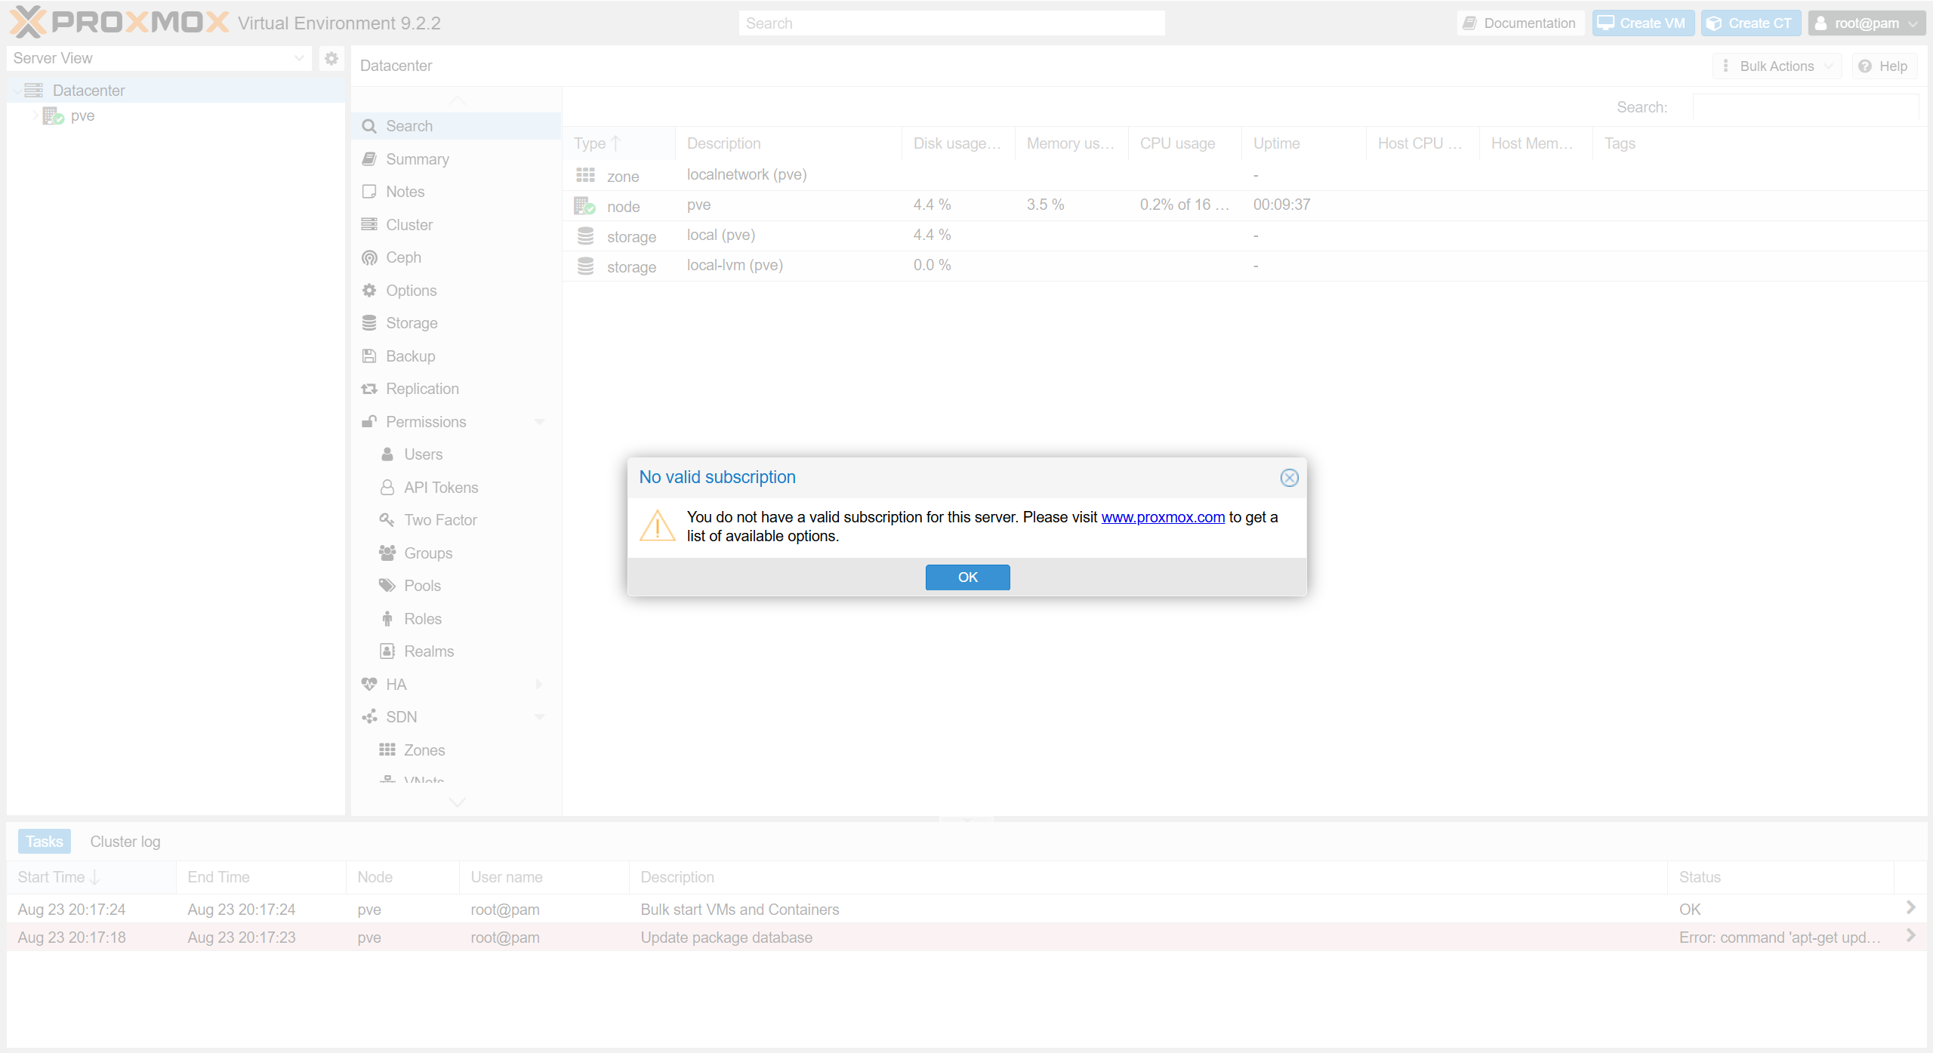Screen dimensions: 1933x1053
Task: Expand the HA submenu arrow
Action: (539, 685)
